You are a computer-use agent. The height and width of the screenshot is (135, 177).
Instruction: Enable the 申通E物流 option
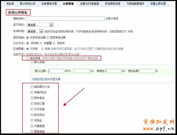click(32, 92)
